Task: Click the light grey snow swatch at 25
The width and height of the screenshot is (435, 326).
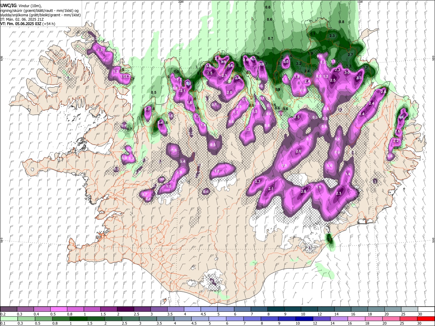Action: pyautogui.click(x=409, y=309)
